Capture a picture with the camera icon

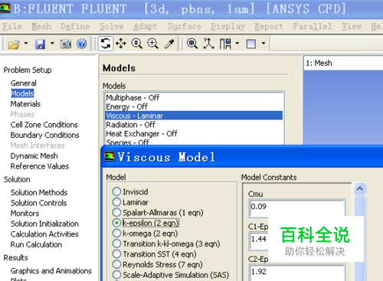pos(66,44)
